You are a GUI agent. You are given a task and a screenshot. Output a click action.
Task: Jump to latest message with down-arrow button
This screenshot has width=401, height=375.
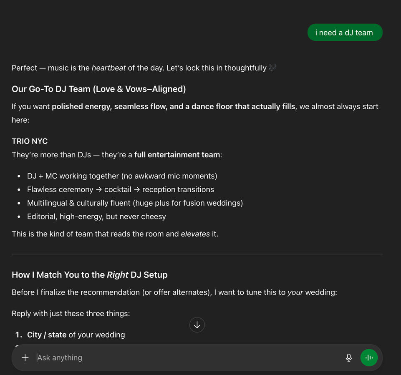[x=197, y=325]
